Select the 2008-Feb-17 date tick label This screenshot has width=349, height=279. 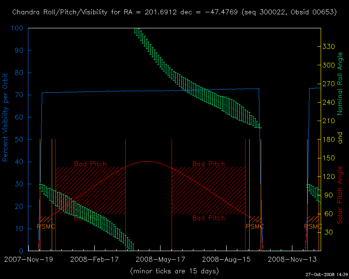point(94,259)
